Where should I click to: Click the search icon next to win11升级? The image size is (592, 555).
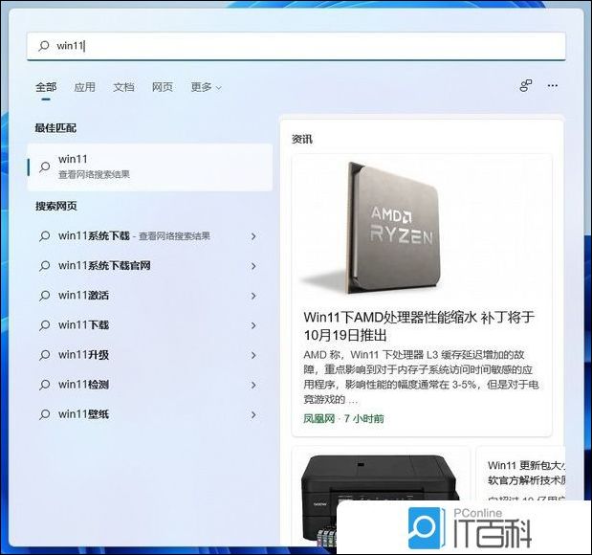[45, 355]
